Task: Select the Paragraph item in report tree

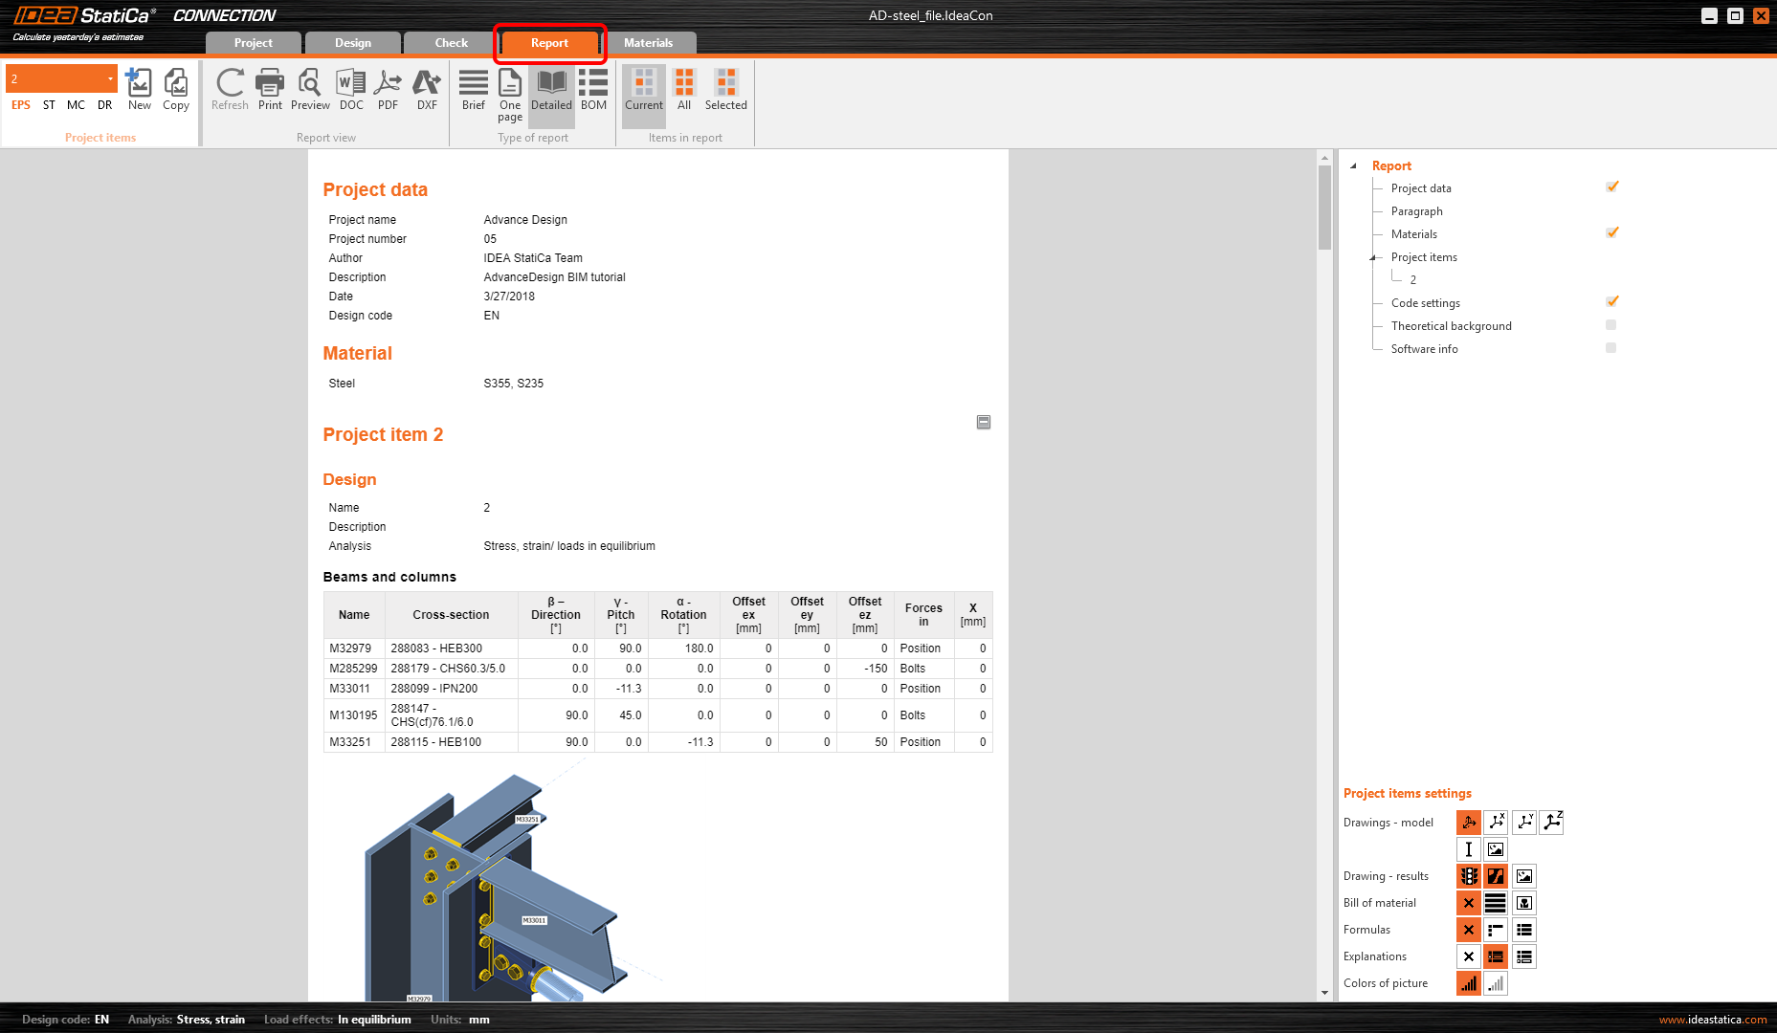Action: point(1416,211)
